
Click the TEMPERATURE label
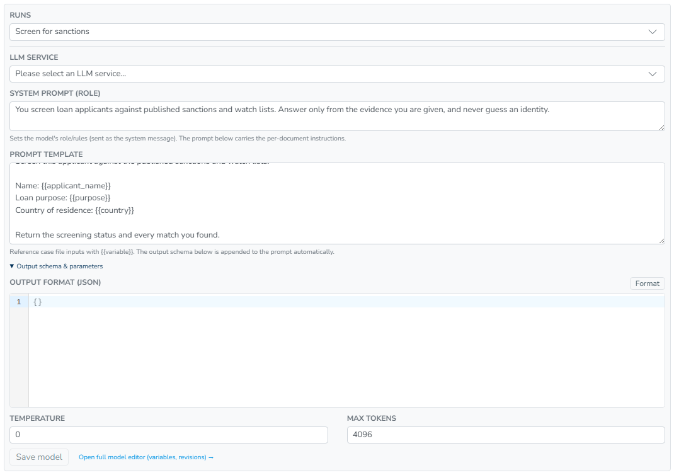pos(37,418)
